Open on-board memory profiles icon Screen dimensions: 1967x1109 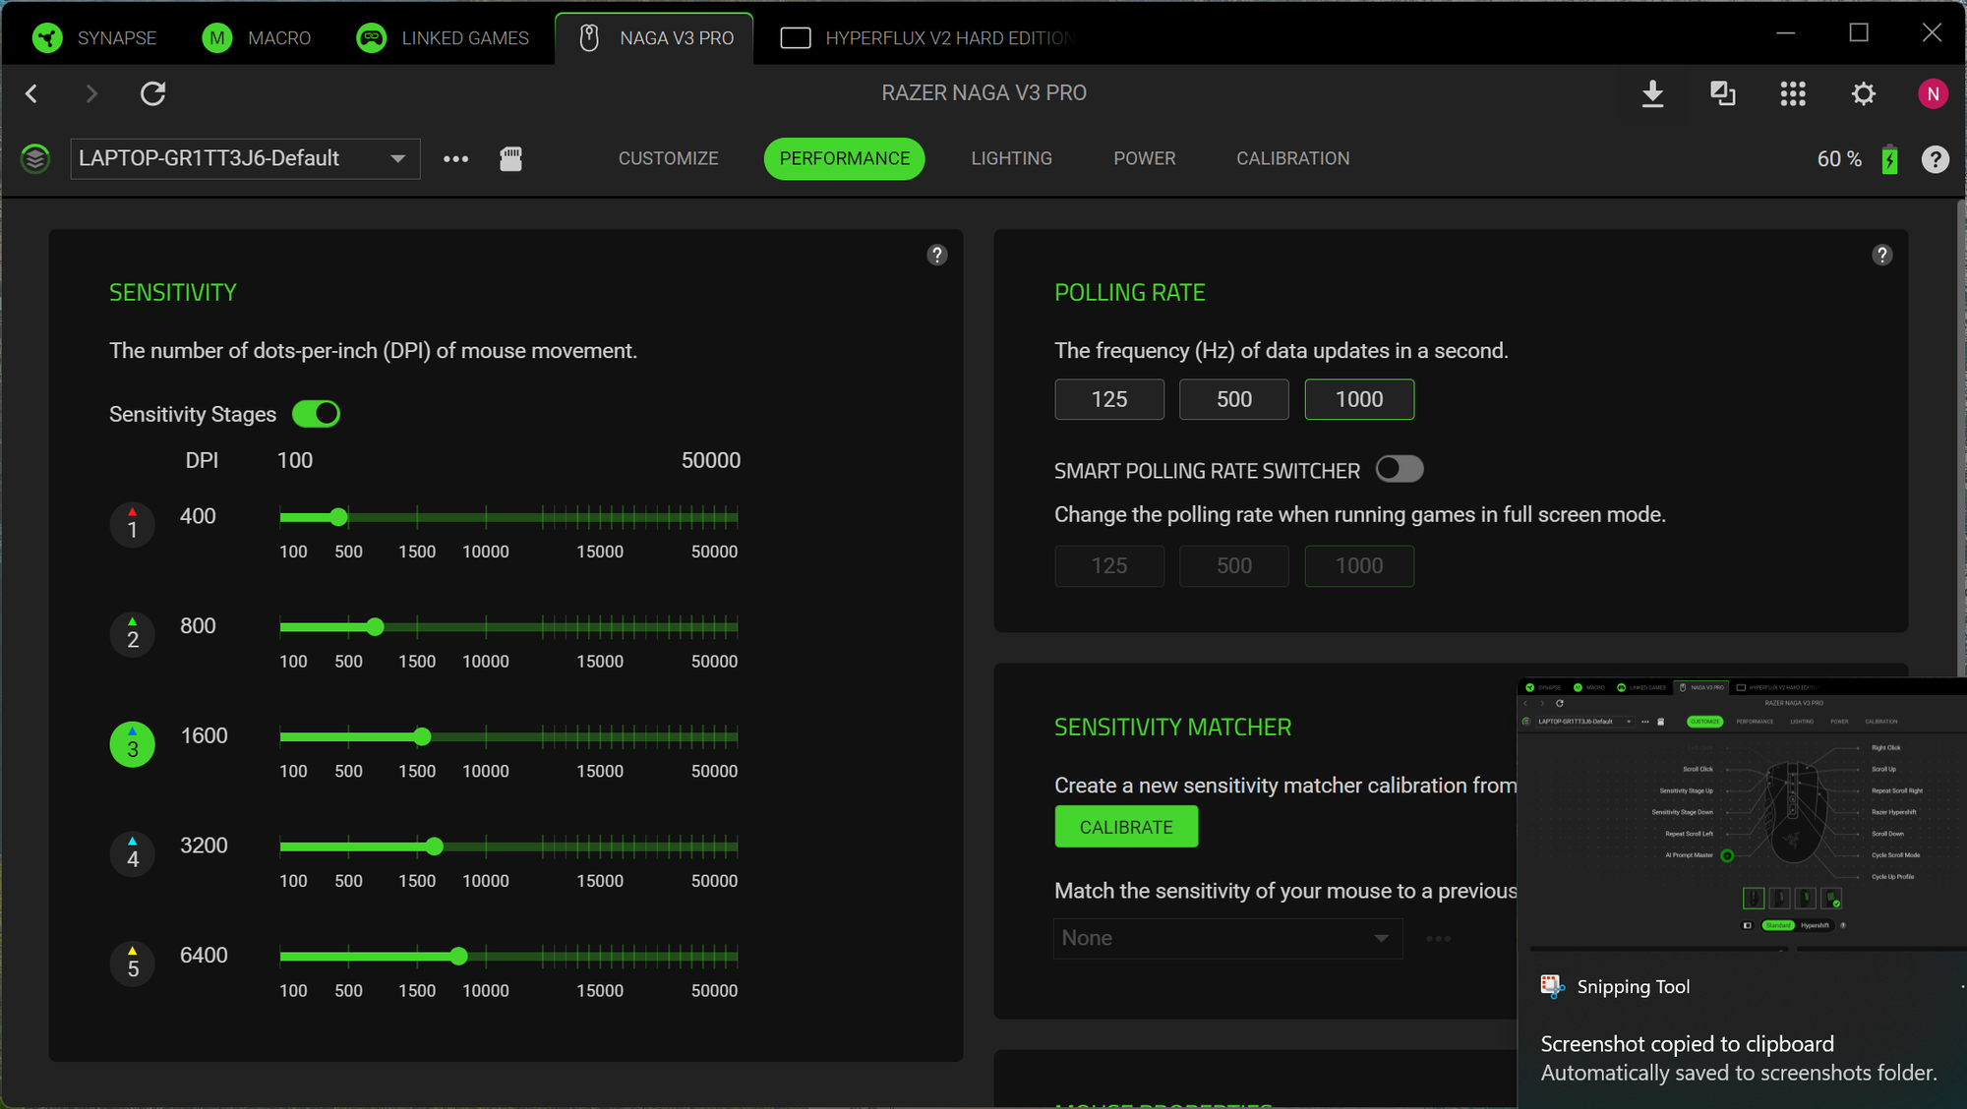510,158
